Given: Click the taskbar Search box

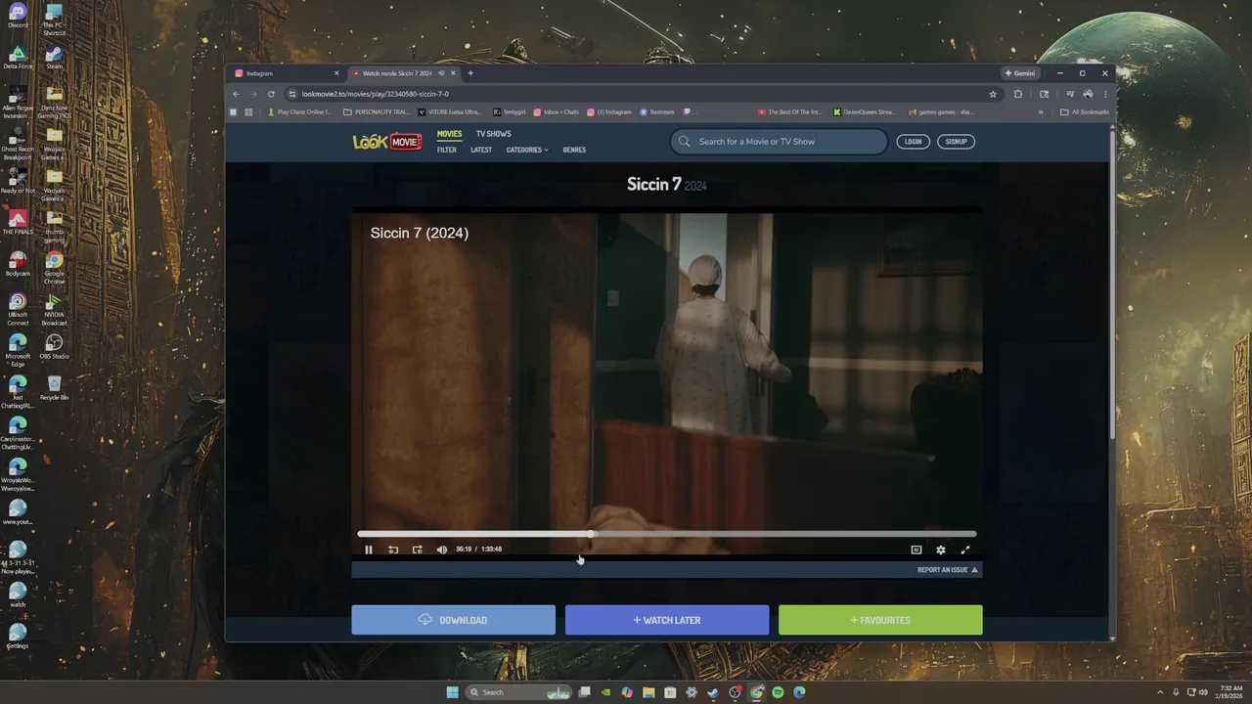Looking at the screenshot, I should coord(518,692).
